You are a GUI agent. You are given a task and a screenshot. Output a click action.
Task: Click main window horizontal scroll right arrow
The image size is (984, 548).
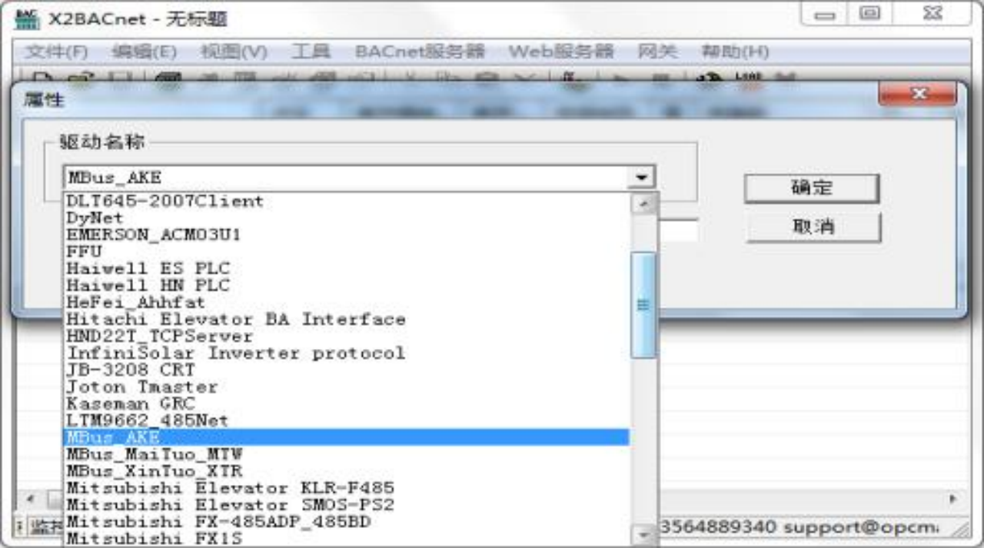coord(954,499)
